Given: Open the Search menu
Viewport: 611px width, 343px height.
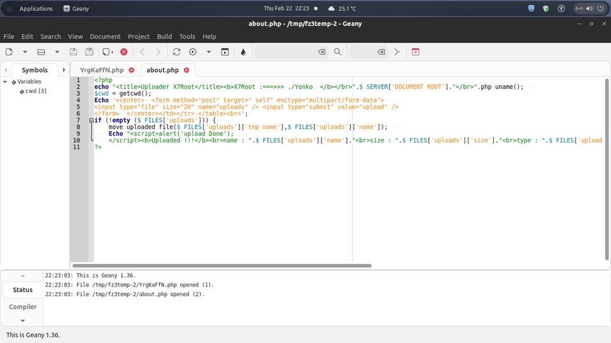Looking at the screenshot, I should coord(51,36).
